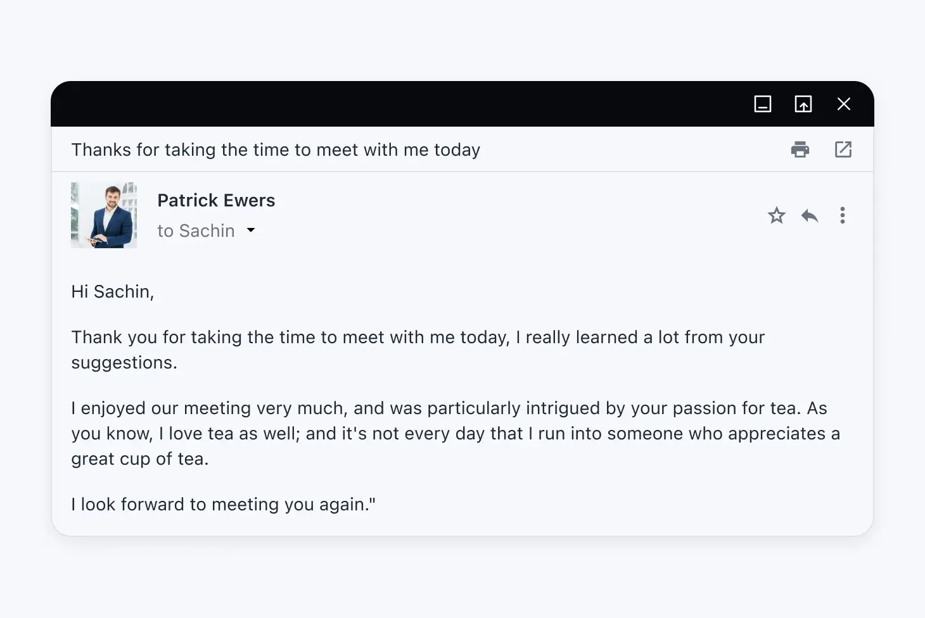
Task: Click the "Hi Sachin," greeting line
Action: click(x=113, y=292)
